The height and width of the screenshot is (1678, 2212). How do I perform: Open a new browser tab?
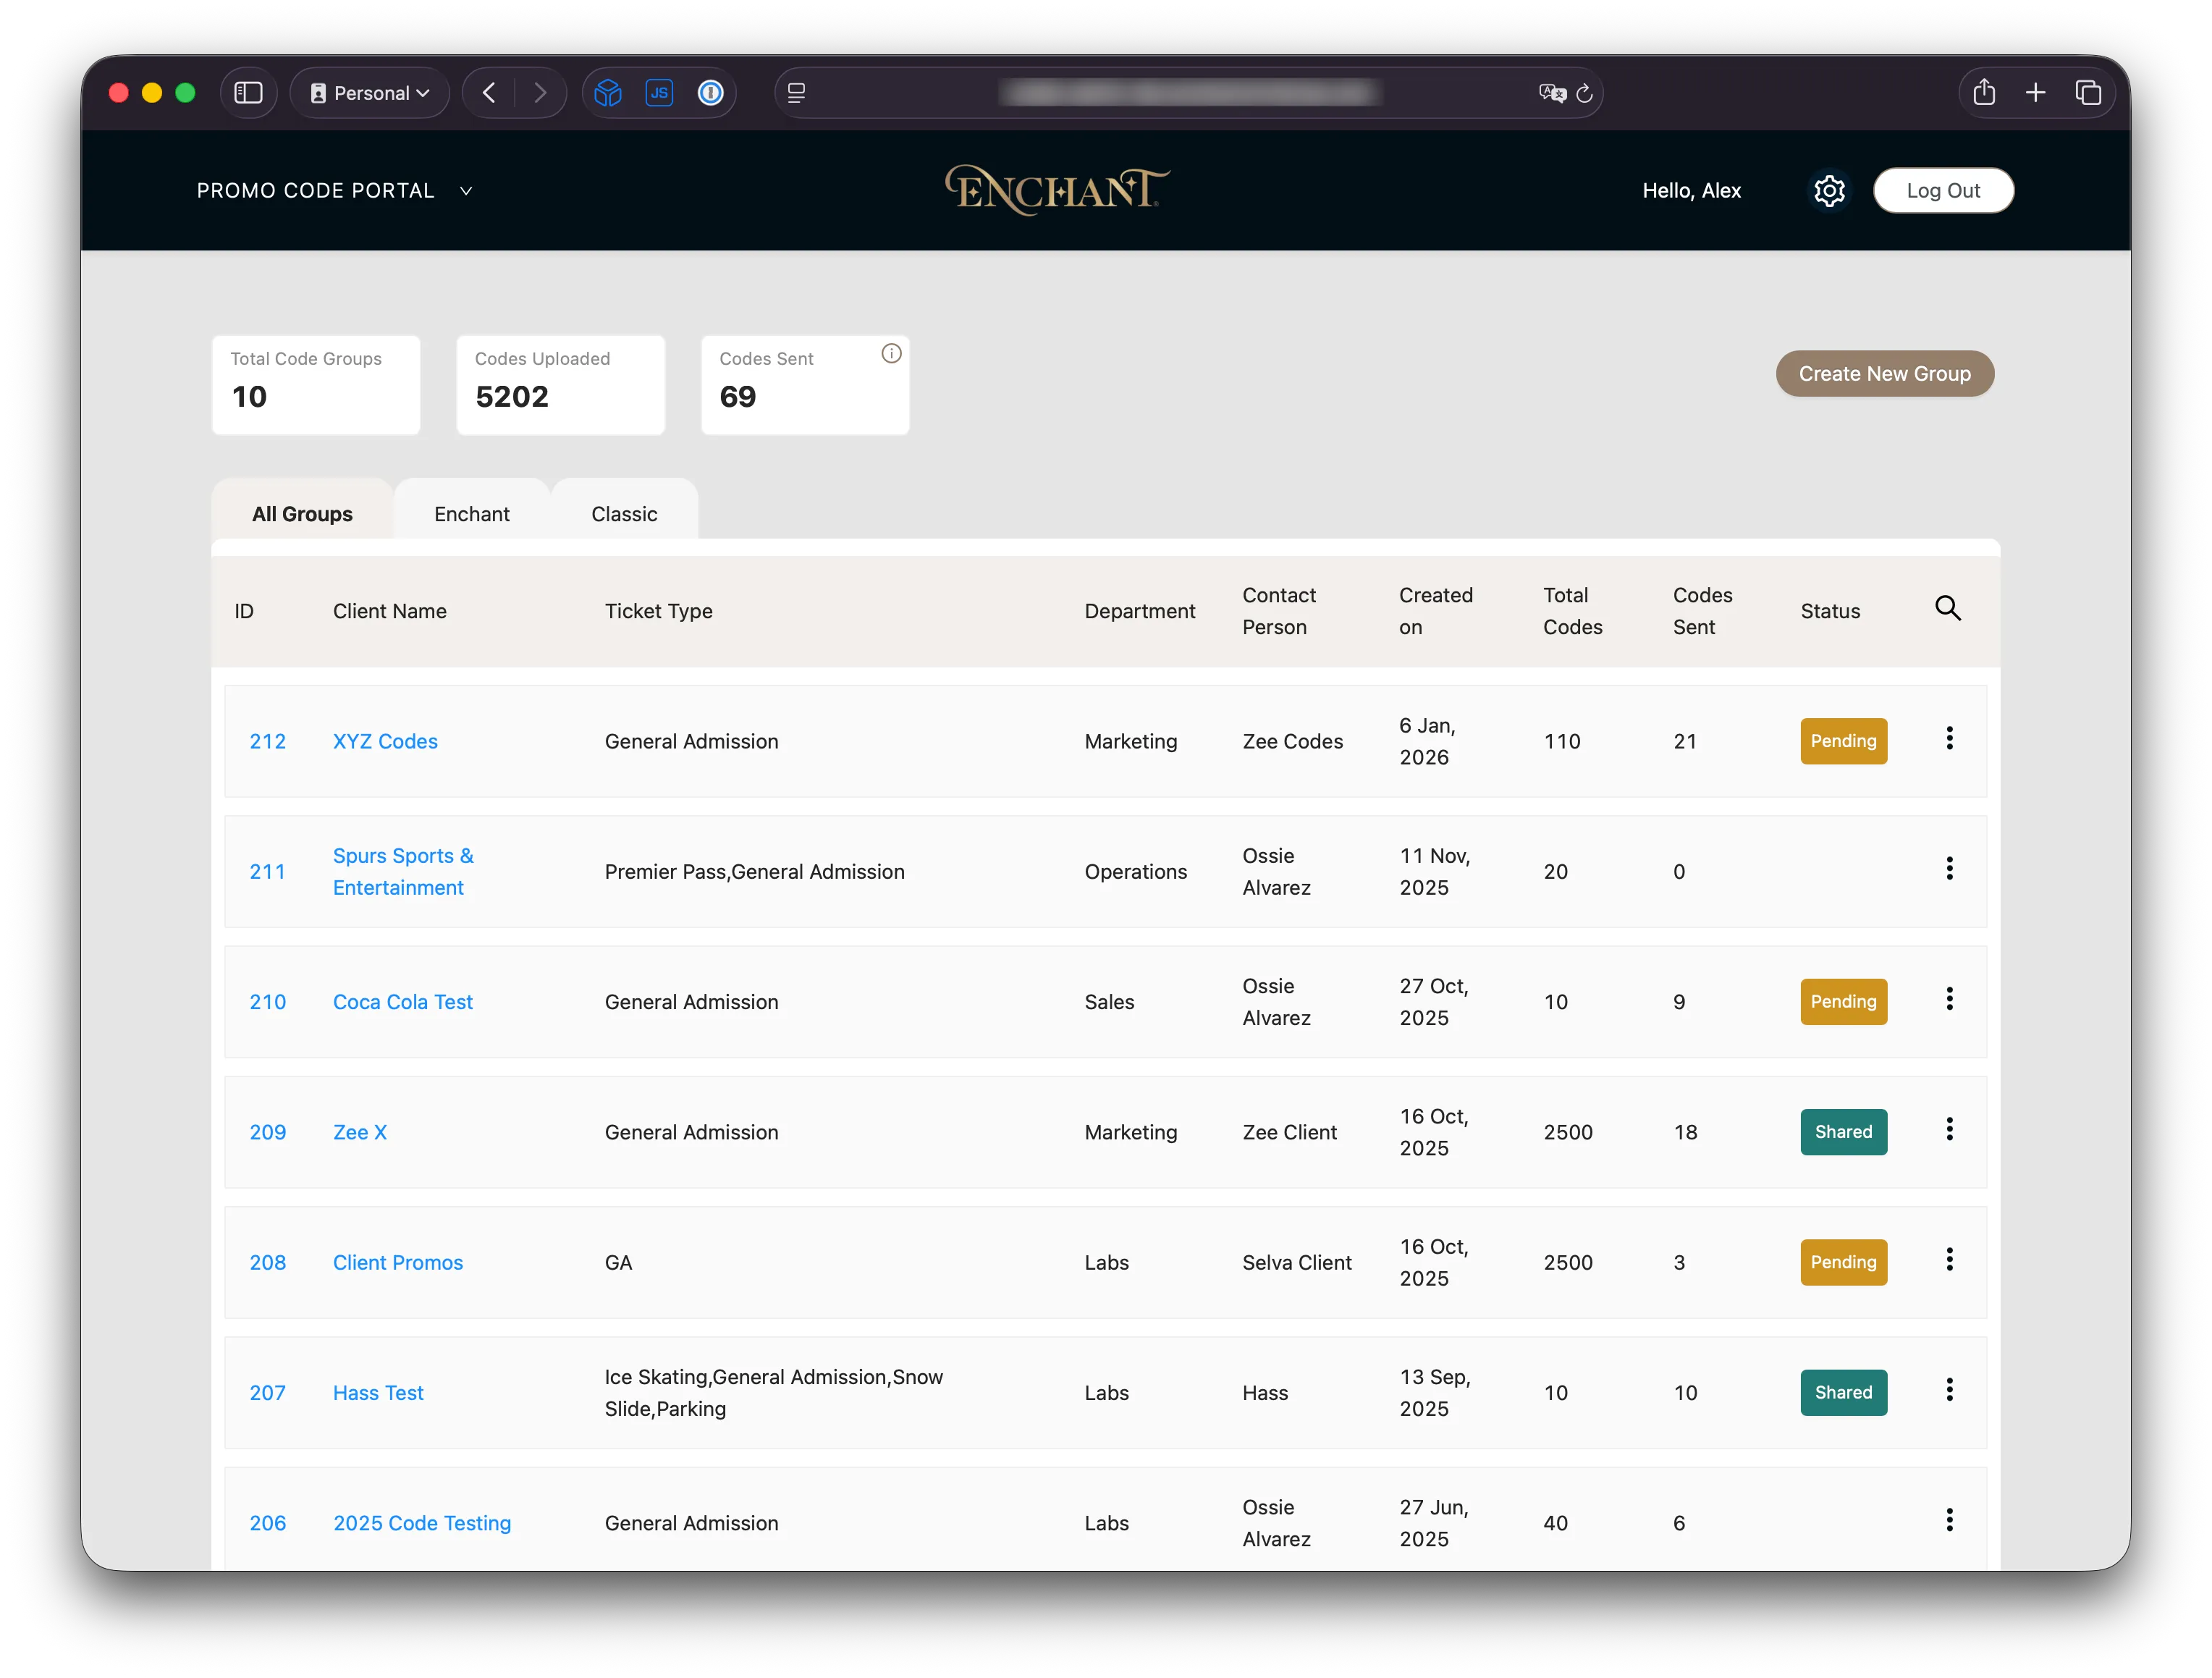(x=2035, y=93)
